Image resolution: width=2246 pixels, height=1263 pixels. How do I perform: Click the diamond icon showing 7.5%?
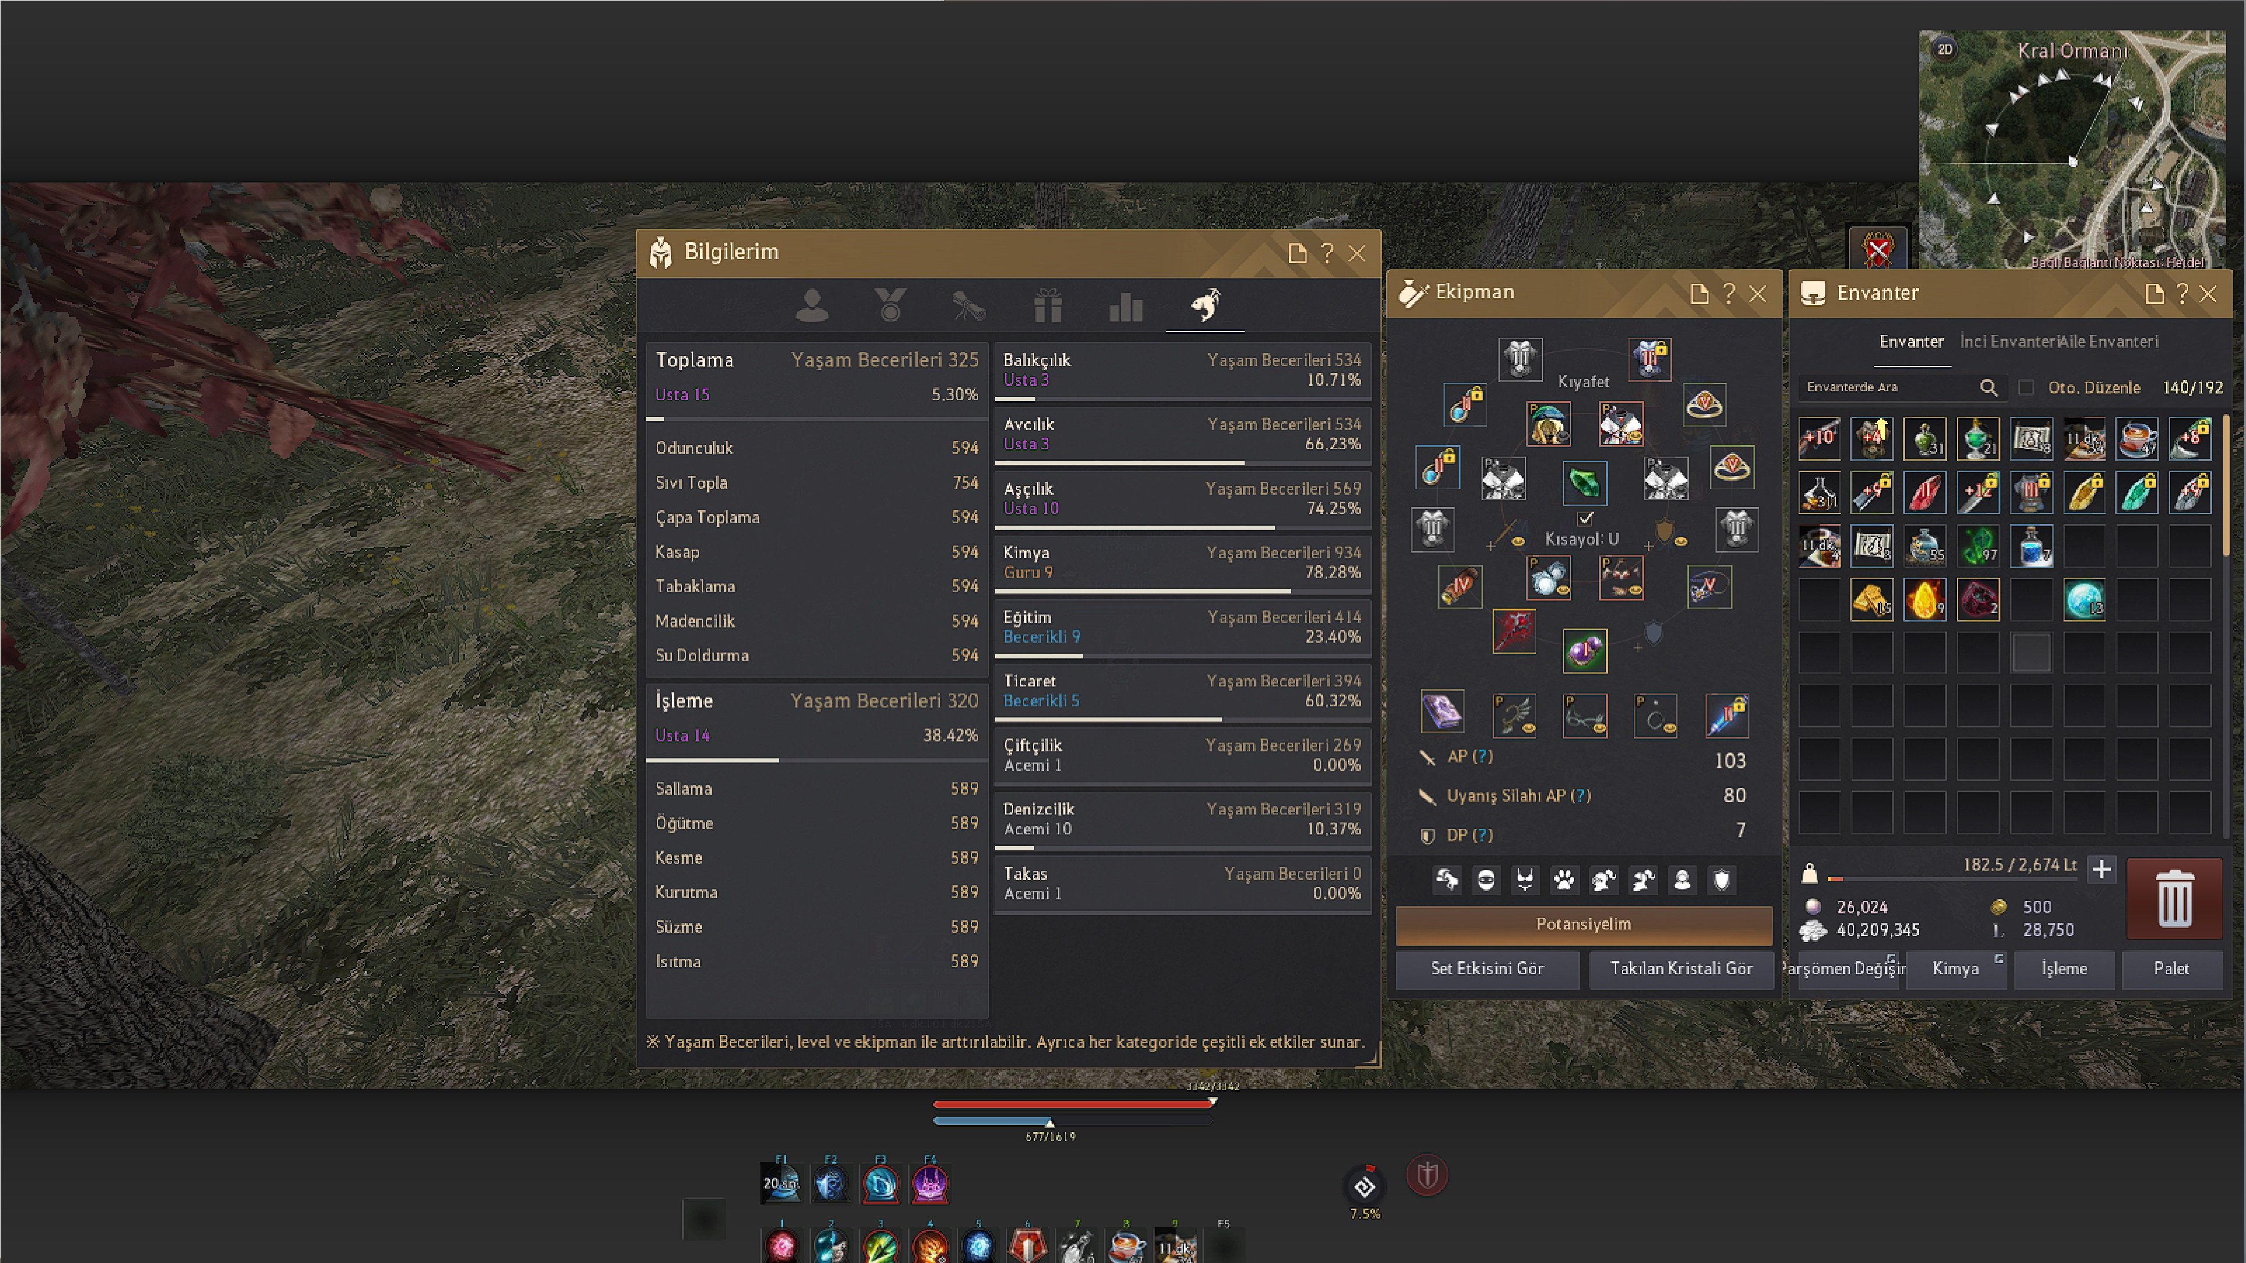click(x=1365, y=1186)
